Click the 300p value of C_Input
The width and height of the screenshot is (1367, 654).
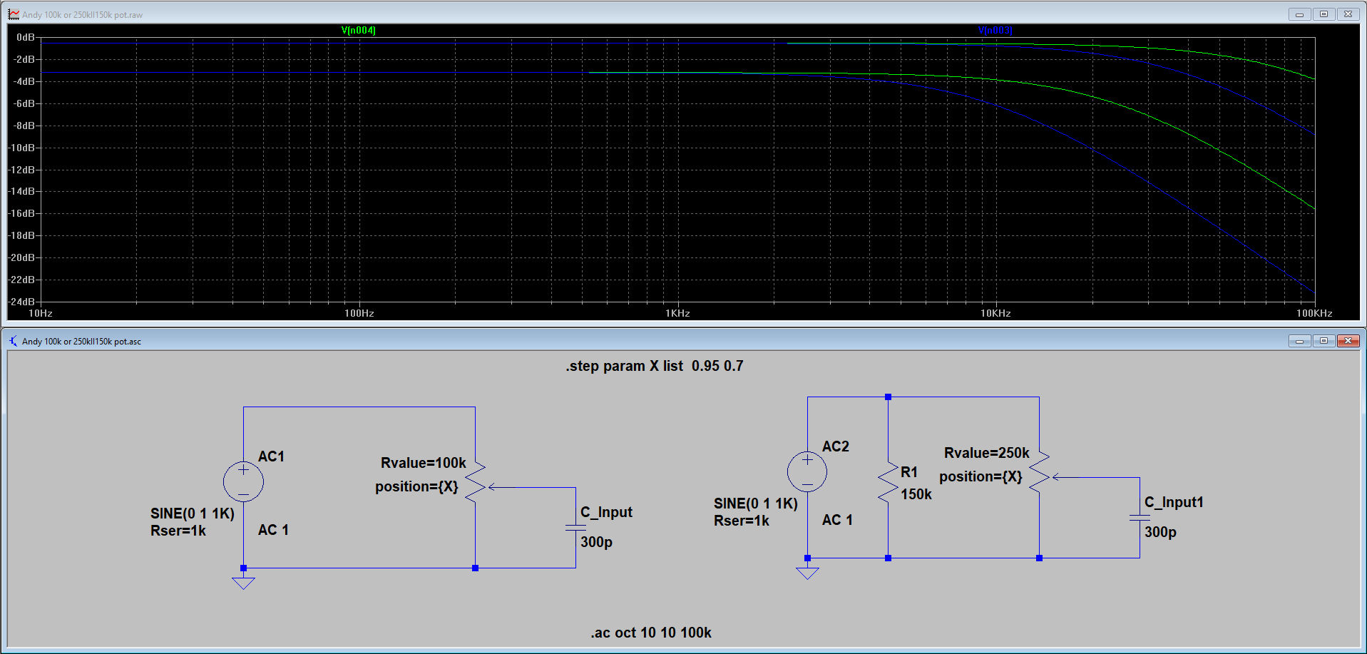596,542
